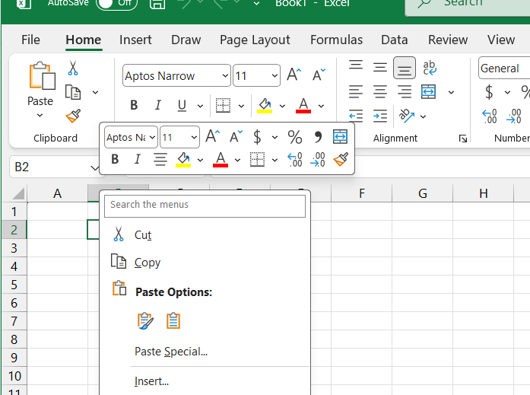Click the Cut scissors icon in ribbon Clipboard group
Image resolution: width=530 pixels, height=395 pixels.
click(73, 68)
